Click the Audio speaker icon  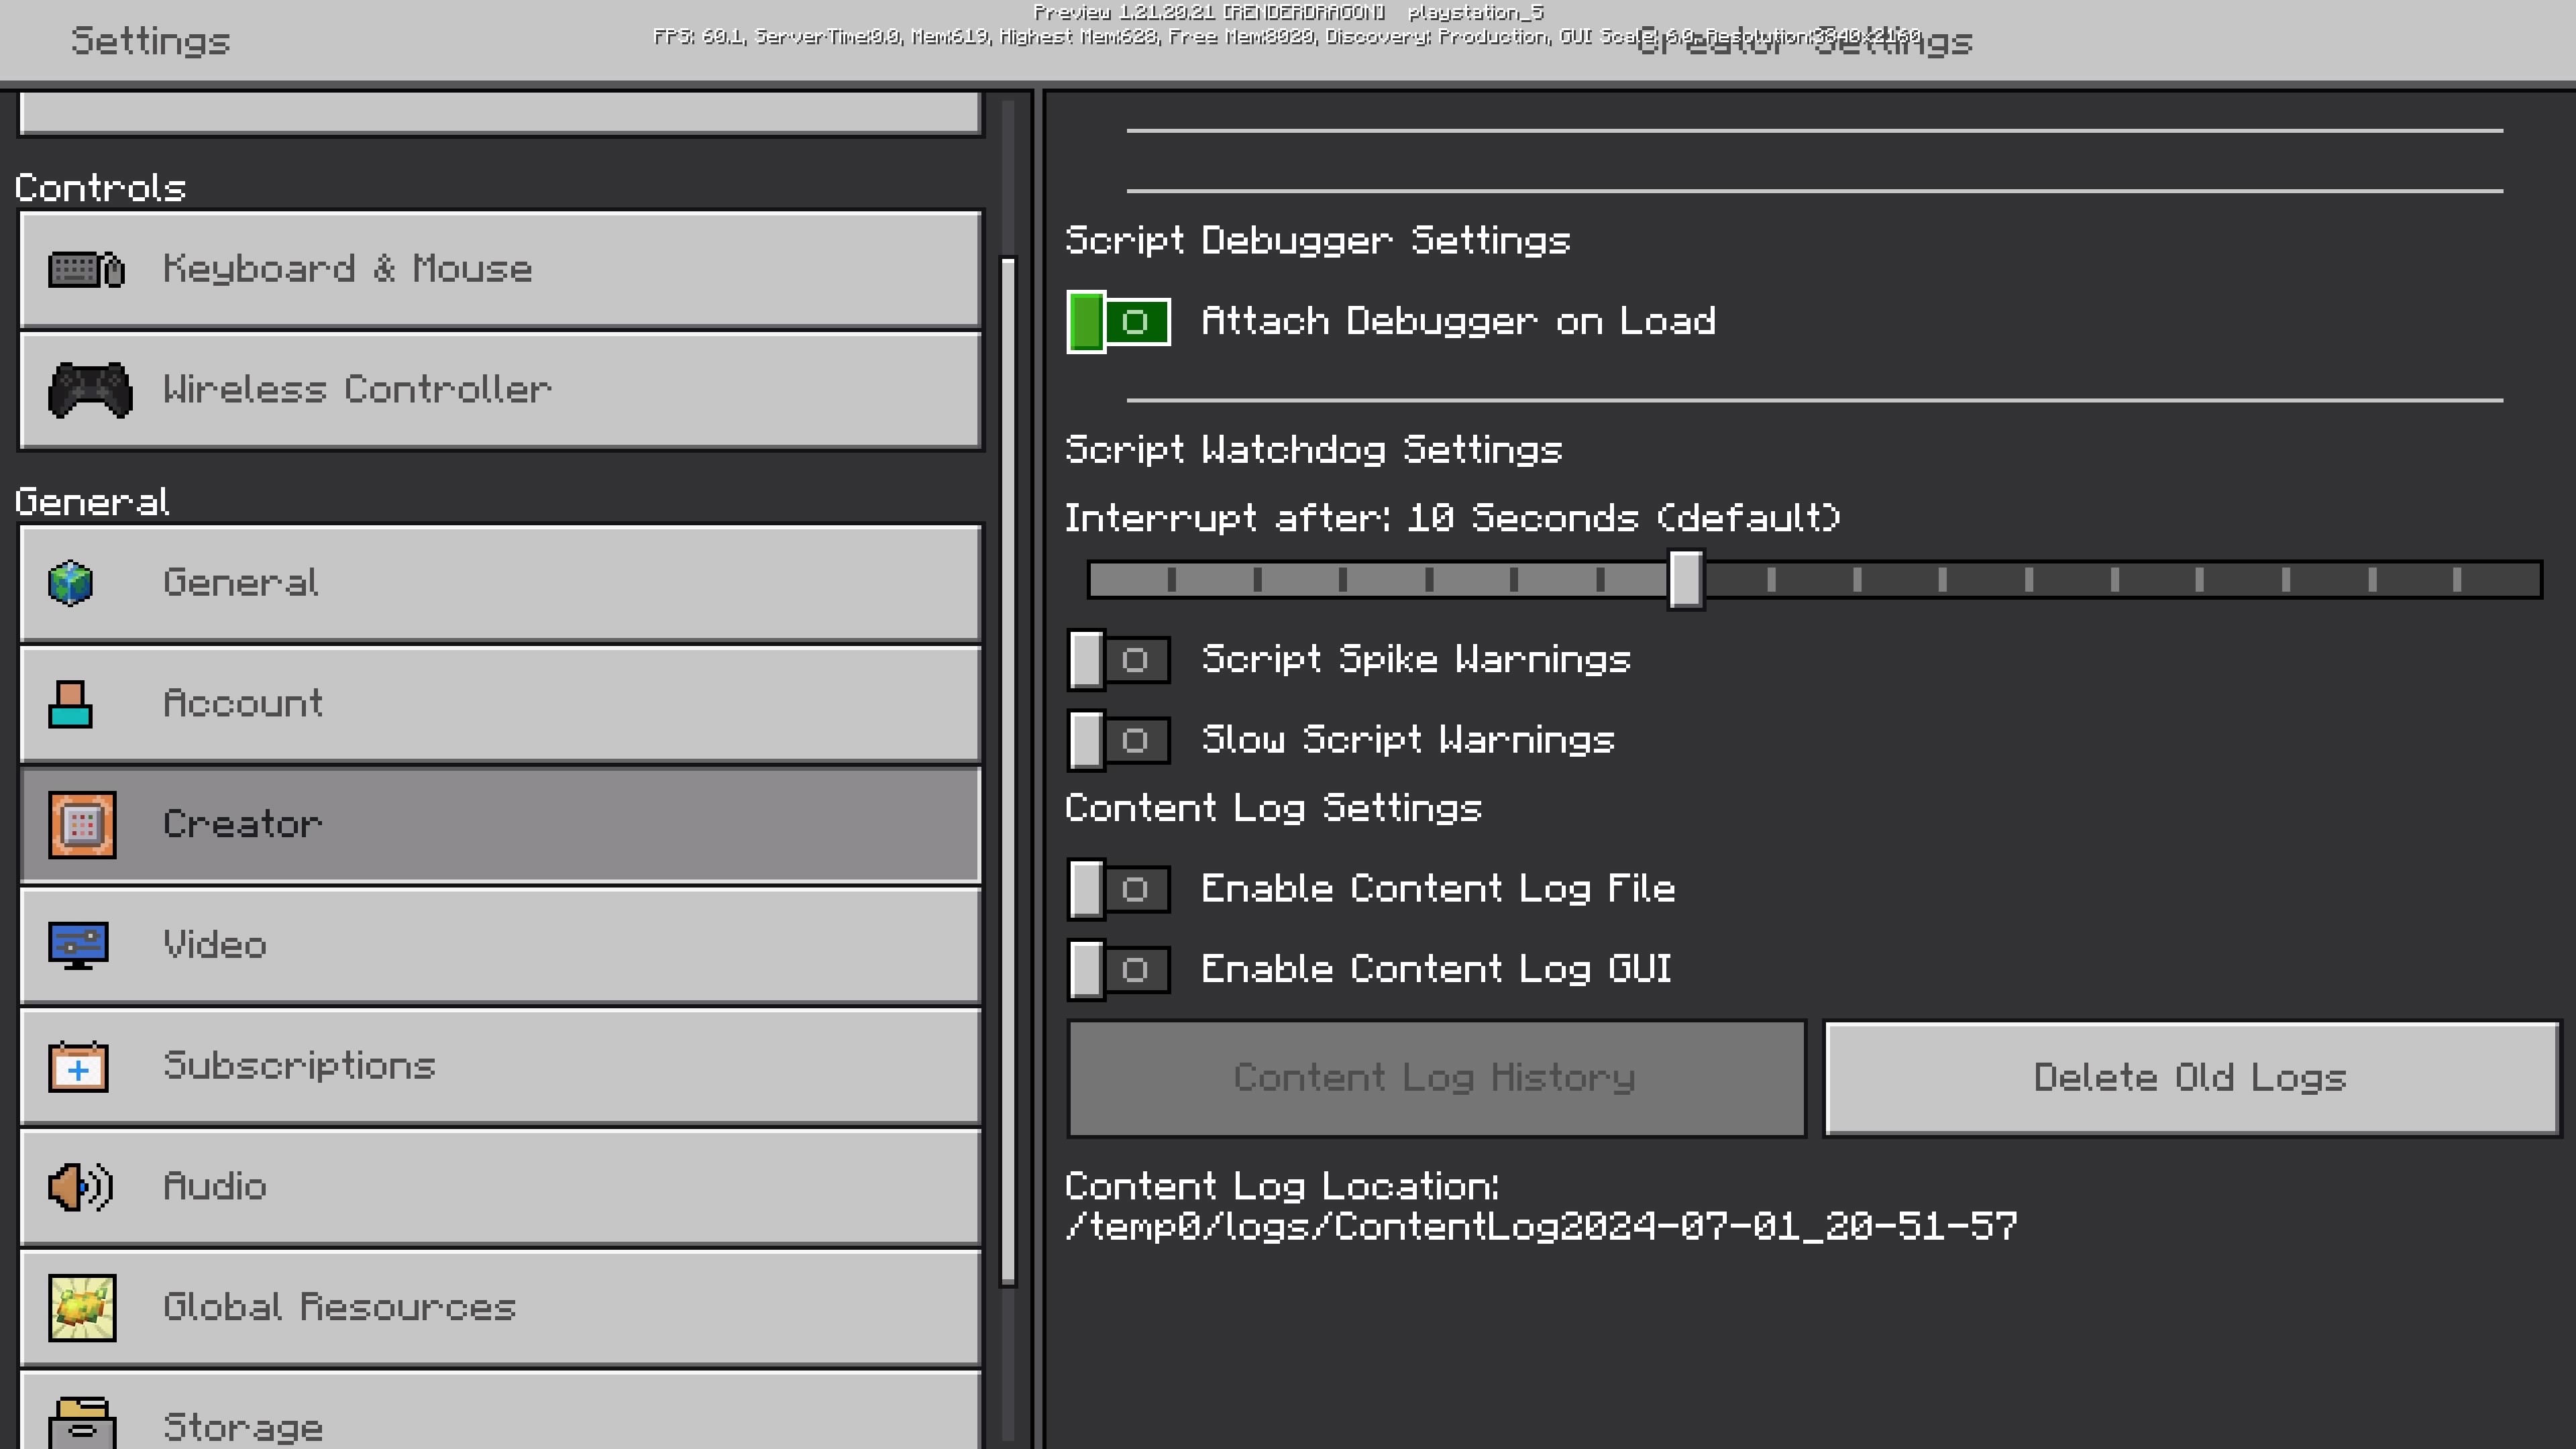click(x=80, y=1187)
